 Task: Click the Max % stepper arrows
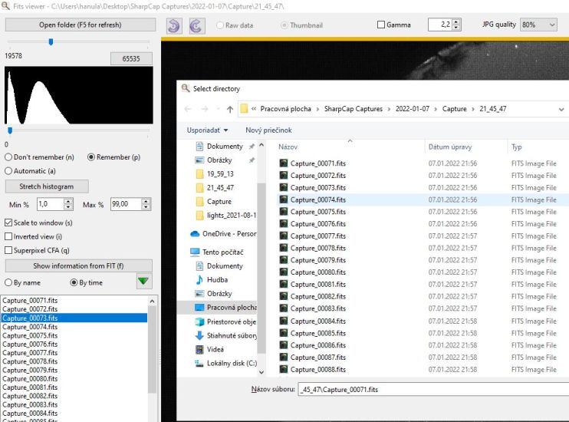[146, 204]
